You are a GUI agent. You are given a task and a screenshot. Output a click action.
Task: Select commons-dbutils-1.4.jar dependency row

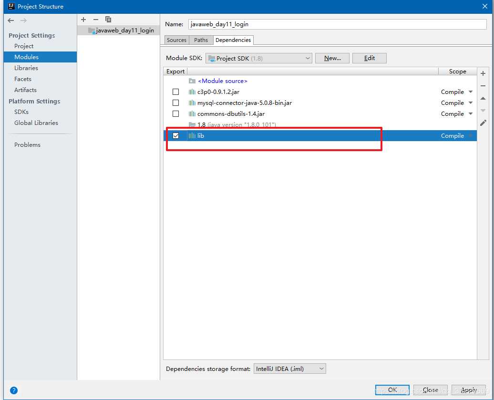coord(320,113)
